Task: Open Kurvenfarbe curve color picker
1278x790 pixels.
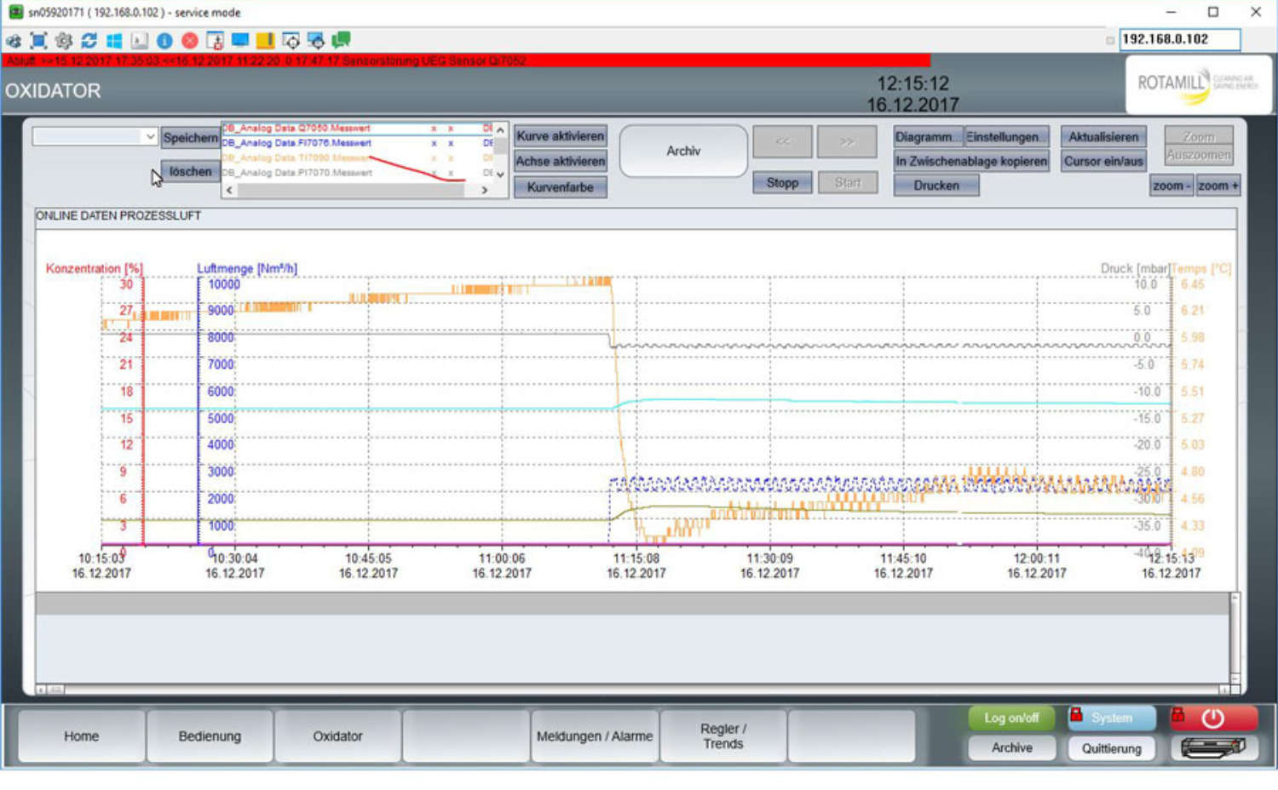Action: click(560, 187)
